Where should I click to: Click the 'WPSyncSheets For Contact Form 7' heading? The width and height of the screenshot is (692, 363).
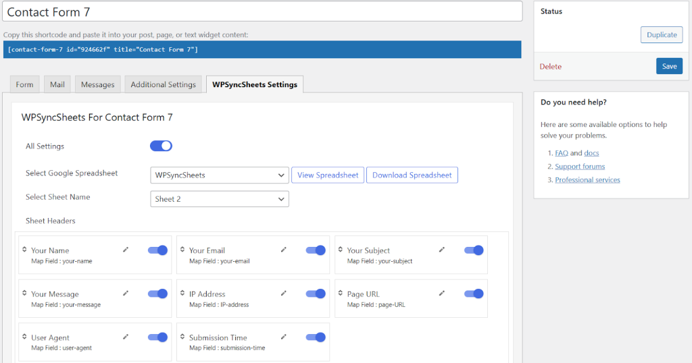pos(97,117)
